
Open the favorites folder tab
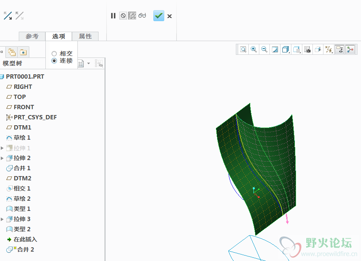[23, 52]
